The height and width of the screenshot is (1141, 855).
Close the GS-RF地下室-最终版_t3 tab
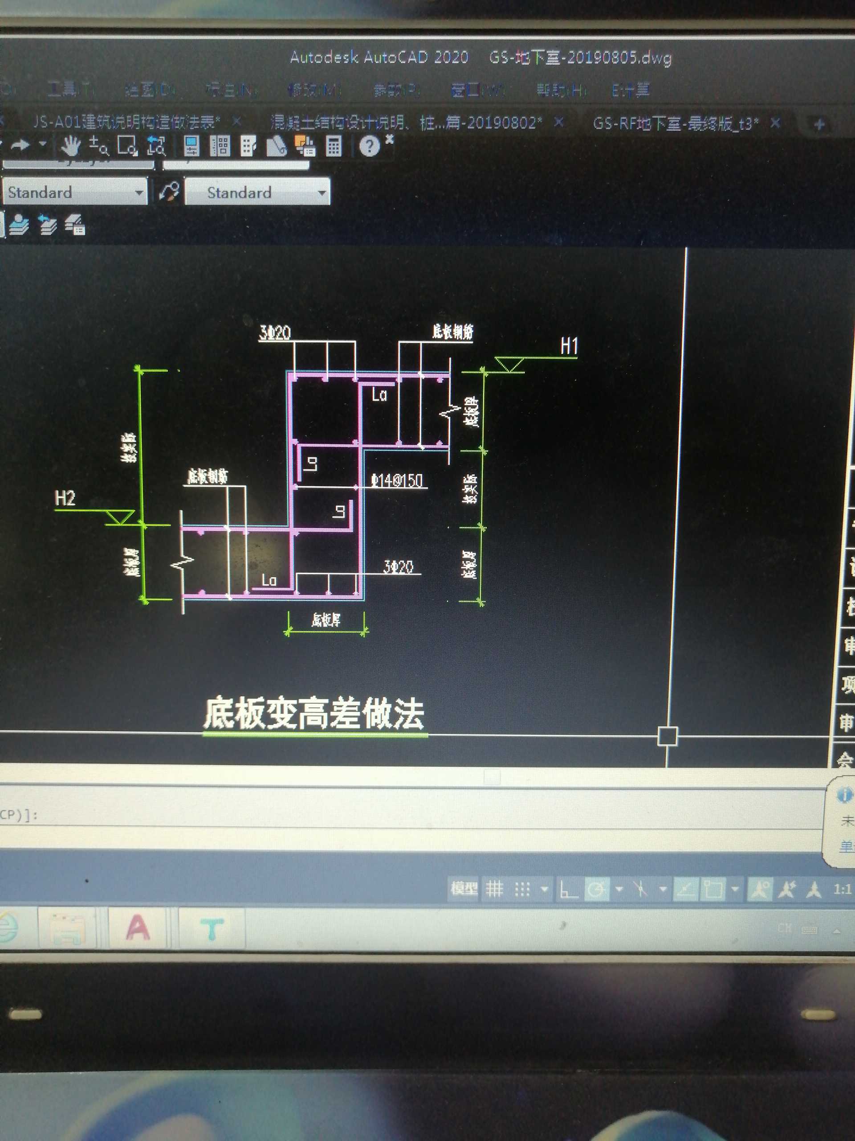775,123
